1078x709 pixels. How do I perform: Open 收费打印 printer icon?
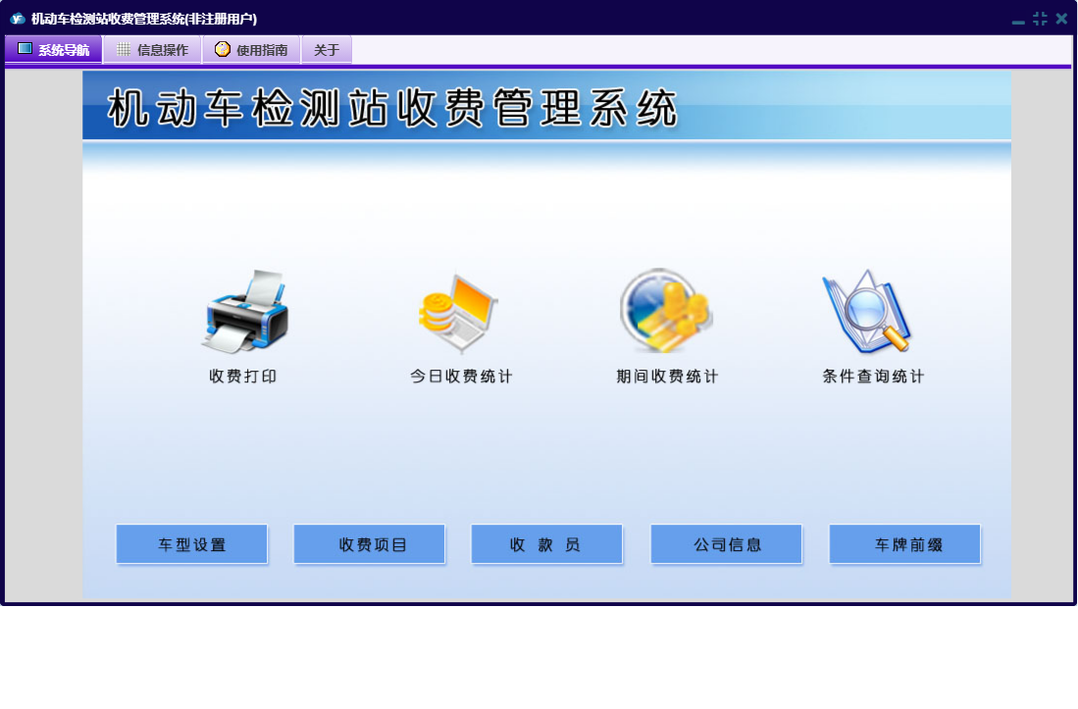246,312
